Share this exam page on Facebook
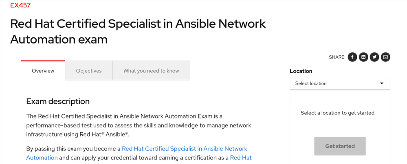 [x=352, y=57]
